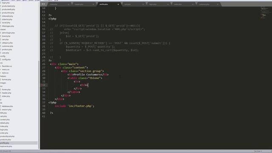Open footer.php in the sidebar

6,90
